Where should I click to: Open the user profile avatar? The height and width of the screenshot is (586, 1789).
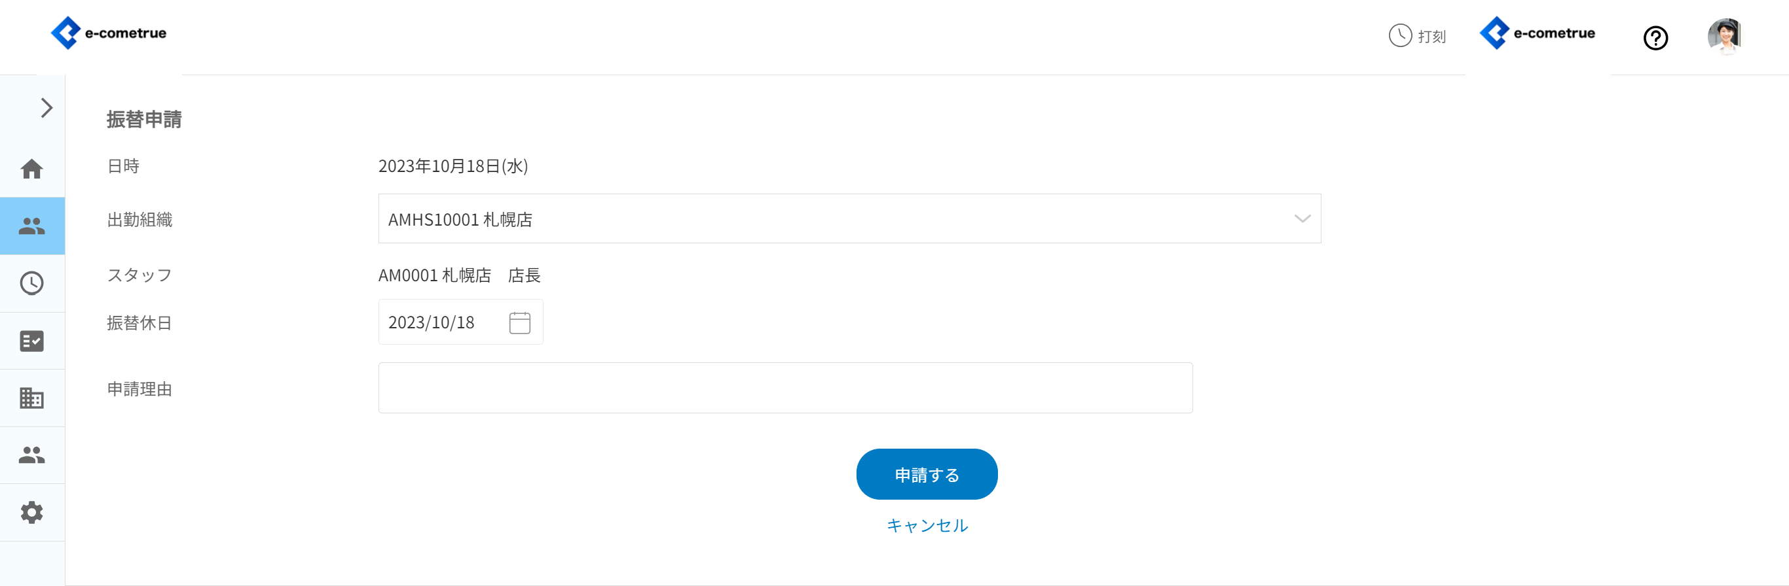tap(1724, 36)
